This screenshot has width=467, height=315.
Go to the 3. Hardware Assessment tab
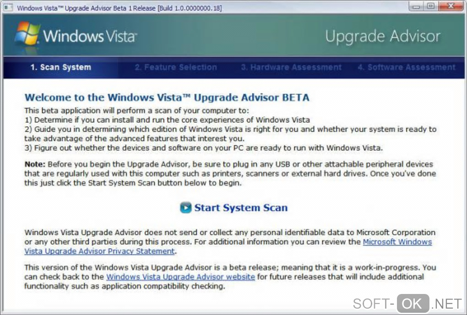[x=291, y=67]
